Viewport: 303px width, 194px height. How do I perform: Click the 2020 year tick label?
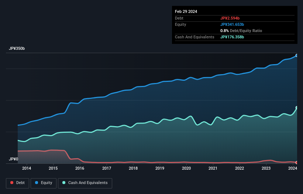186,169
